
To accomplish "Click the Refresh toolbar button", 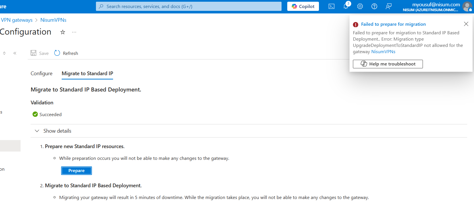I will (x=66, y=53).
